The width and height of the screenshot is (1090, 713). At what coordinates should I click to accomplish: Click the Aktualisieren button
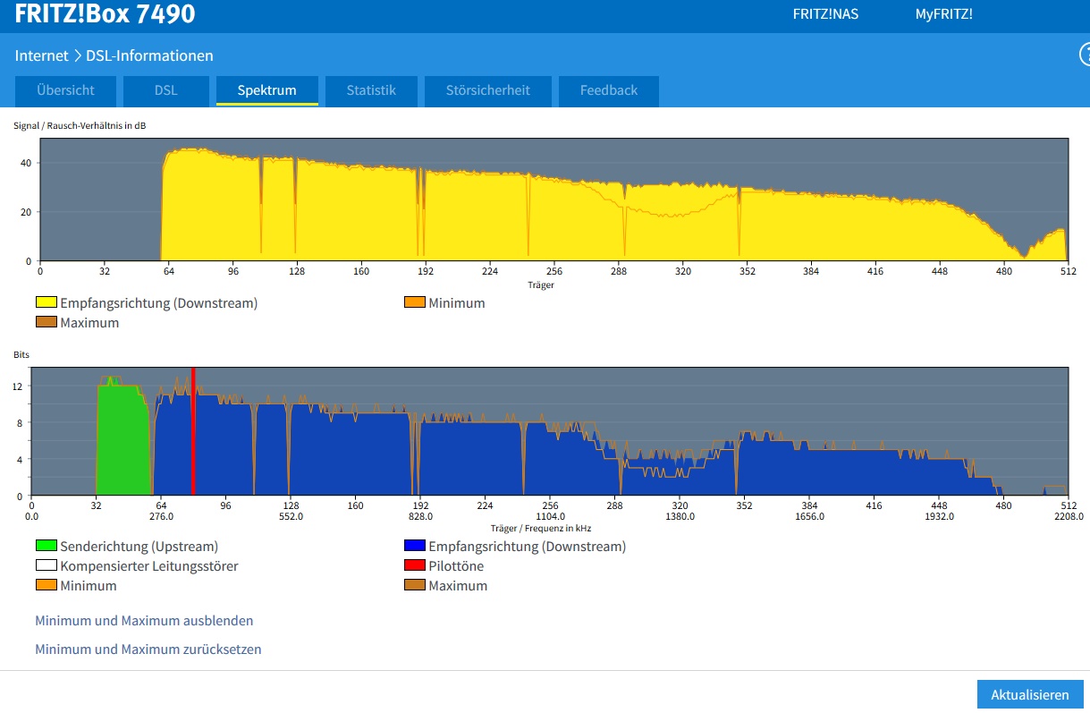click(x=1030, y=695)
